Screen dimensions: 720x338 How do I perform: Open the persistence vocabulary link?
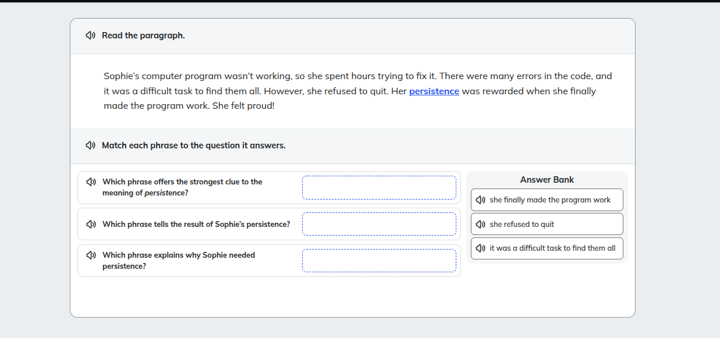coord(434,91)
